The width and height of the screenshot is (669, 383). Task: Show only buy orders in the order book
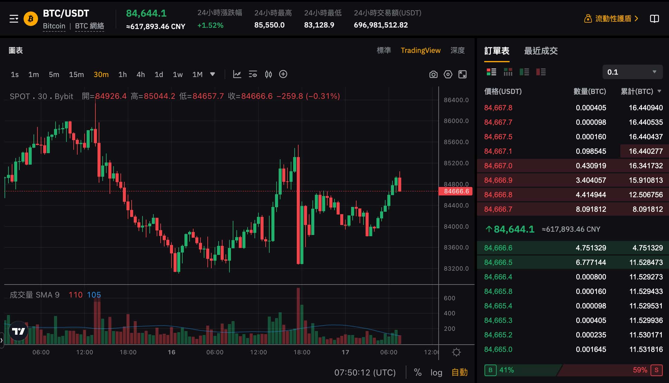524,72
